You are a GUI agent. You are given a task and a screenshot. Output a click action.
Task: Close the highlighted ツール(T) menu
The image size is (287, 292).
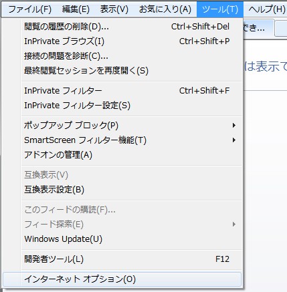point(220,9)
